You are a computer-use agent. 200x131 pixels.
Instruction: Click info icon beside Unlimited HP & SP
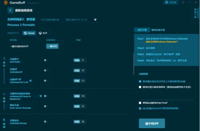30,81
